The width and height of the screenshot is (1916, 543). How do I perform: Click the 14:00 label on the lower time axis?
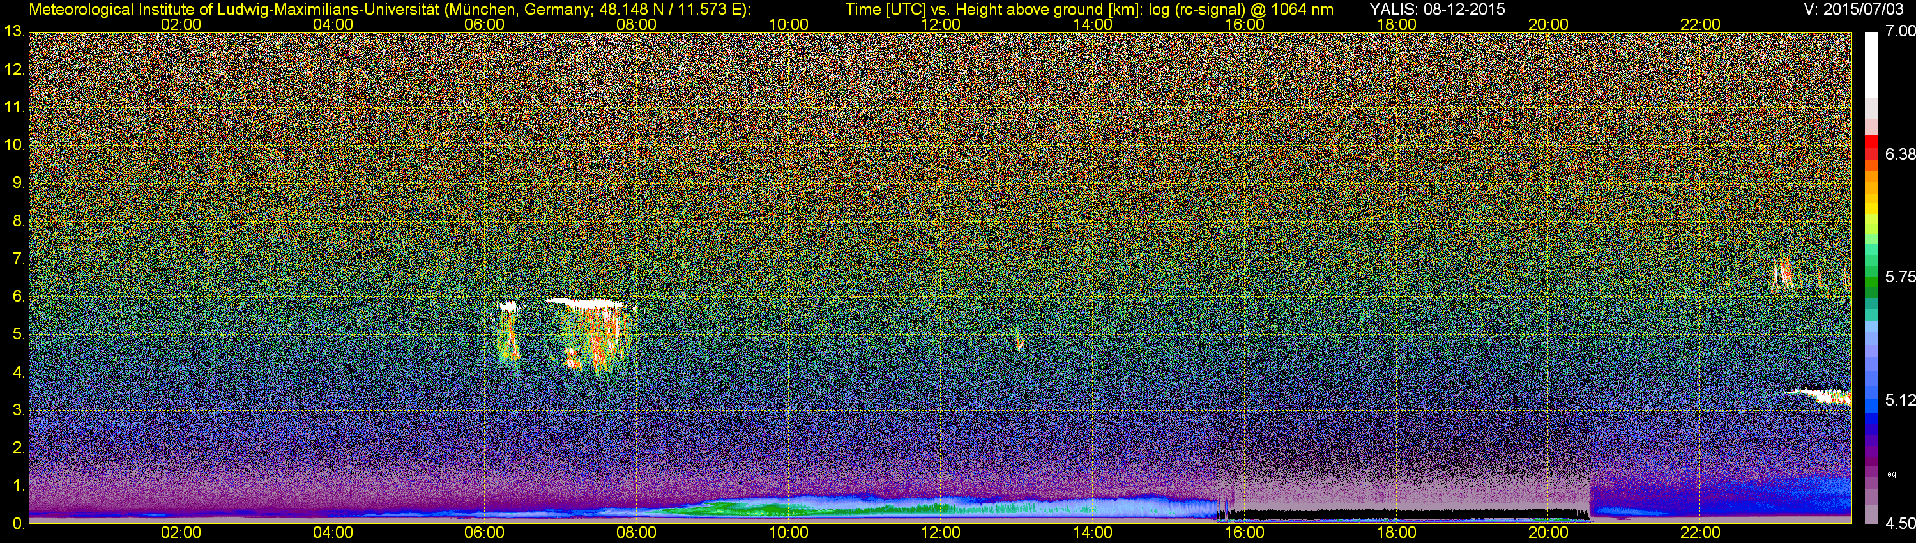click(1093, 533)
